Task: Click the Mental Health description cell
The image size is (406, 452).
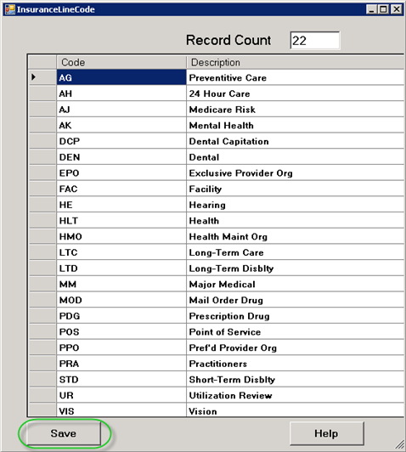Action: (296, 125)
